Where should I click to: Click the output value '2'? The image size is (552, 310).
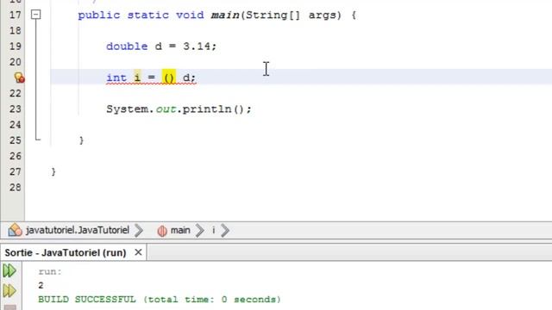(41, 285)
